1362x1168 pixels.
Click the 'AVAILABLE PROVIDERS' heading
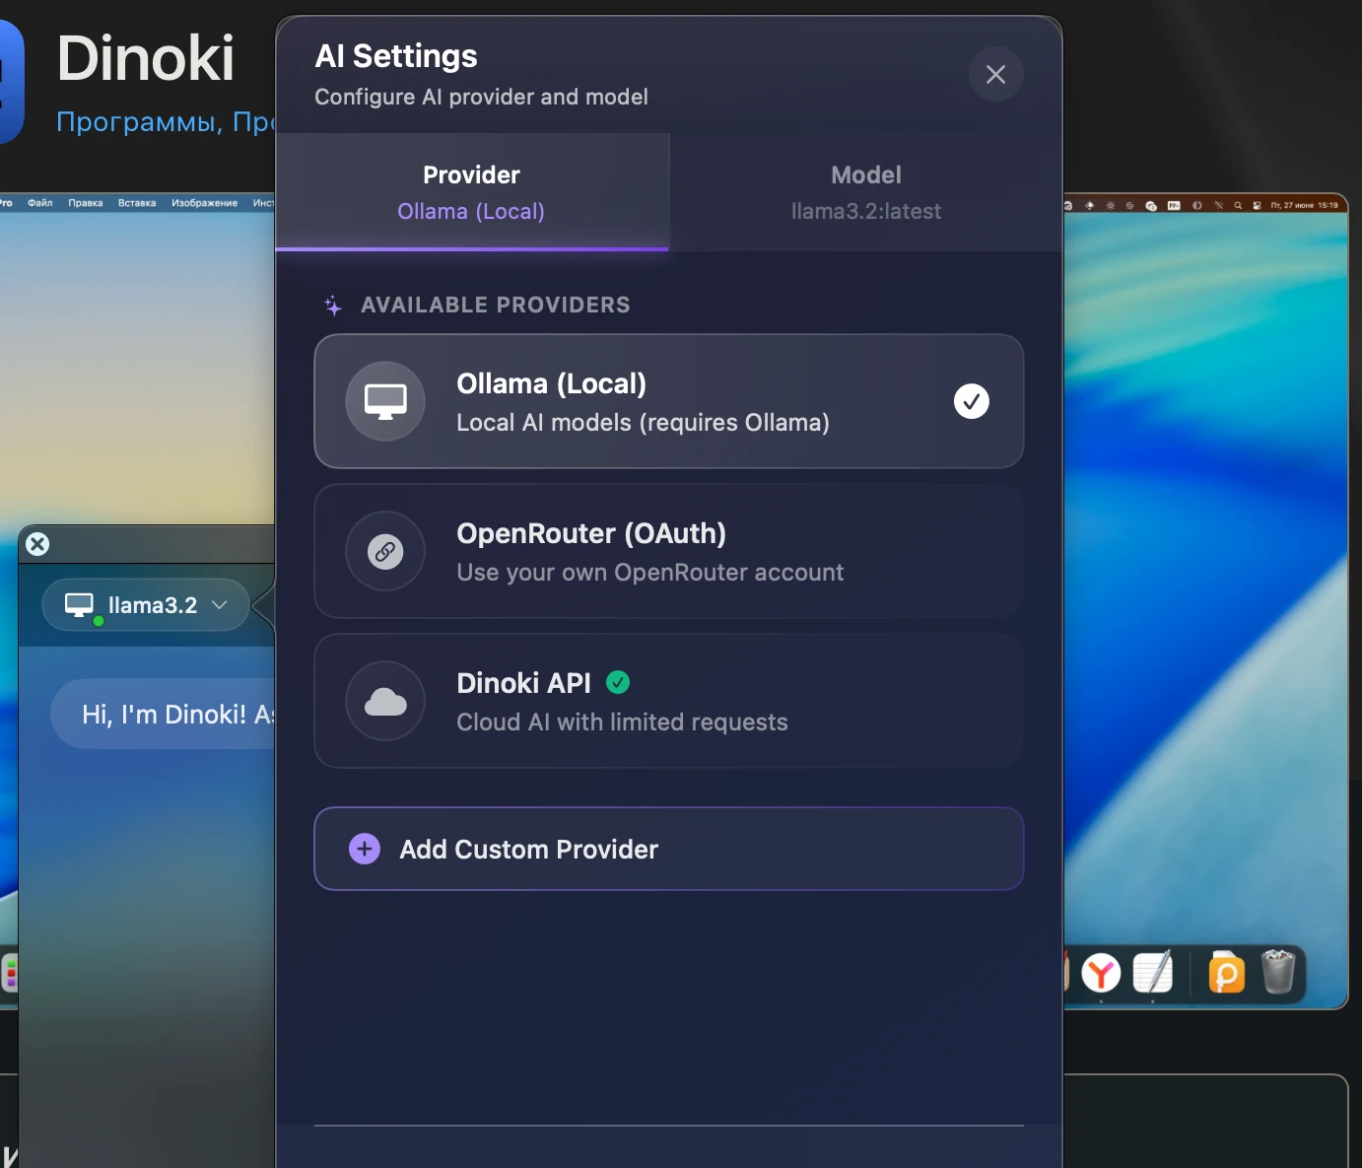[496, 306]
